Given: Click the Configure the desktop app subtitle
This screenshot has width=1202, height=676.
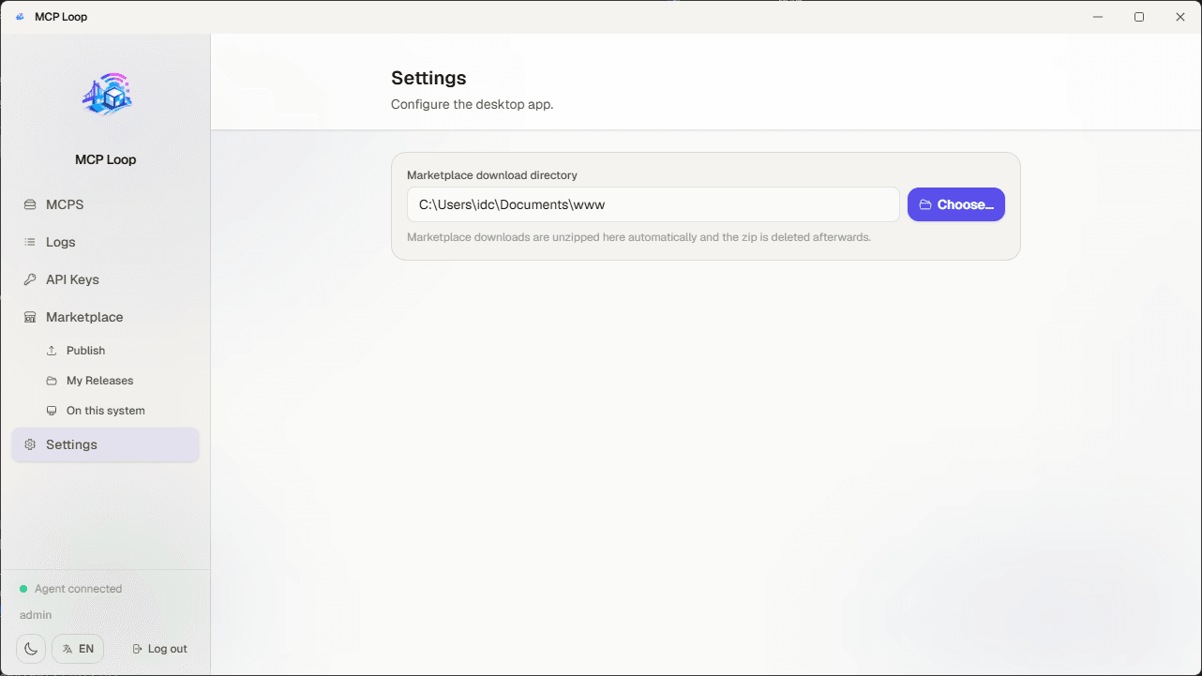Looking at the screenshot, I should pyautogui.click(x=473, y=104).
